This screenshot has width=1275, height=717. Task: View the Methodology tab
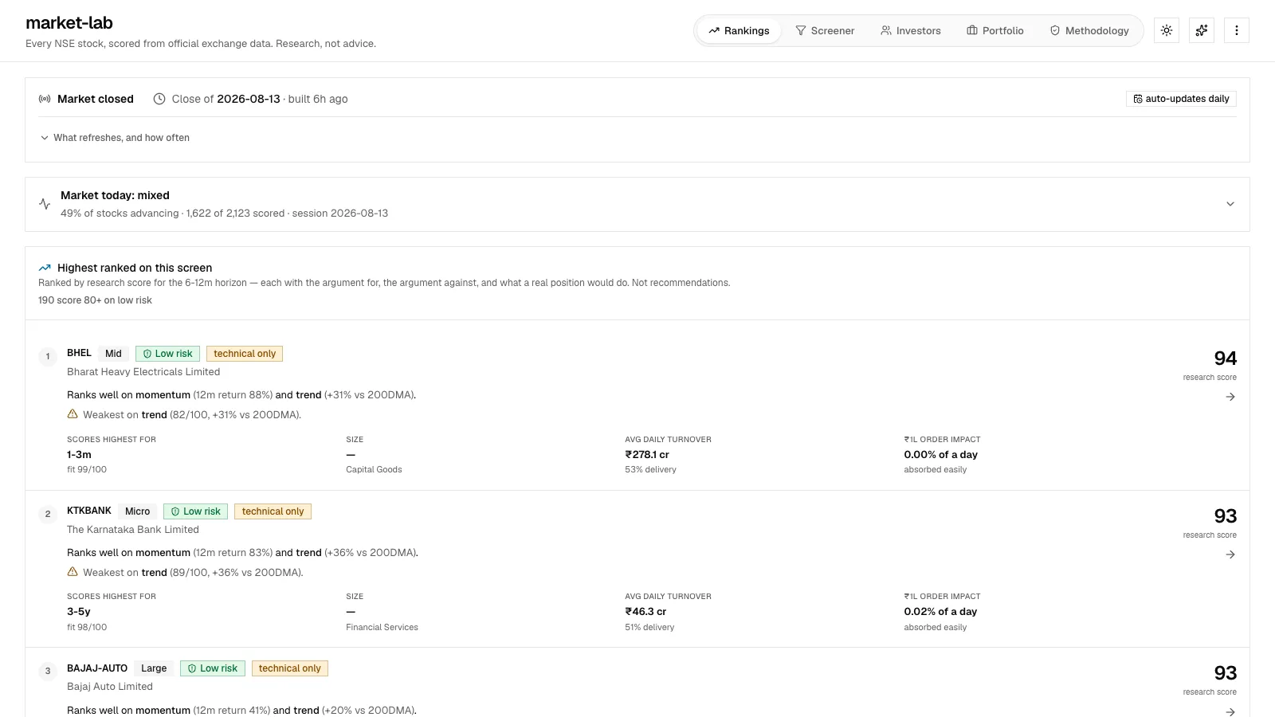pyautogui.click(x=1089, y=31)
